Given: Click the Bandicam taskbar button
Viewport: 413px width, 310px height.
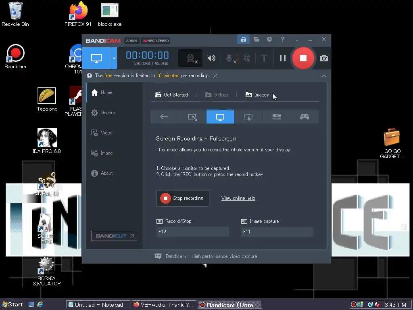Looking at the screenshot, I should click(229, 305).
